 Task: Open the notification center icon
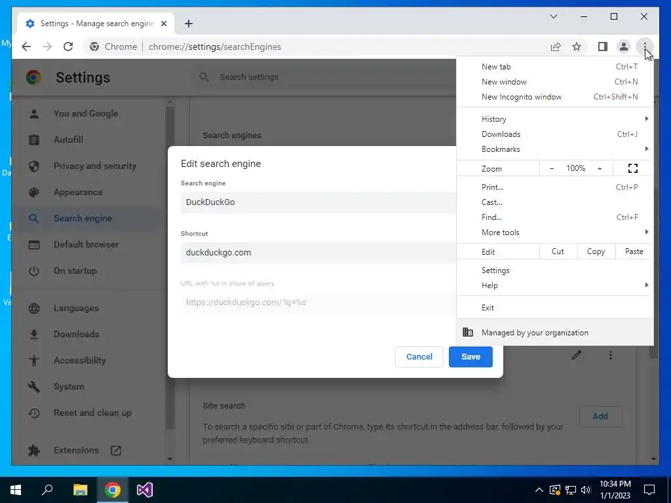tap(649, 490)
